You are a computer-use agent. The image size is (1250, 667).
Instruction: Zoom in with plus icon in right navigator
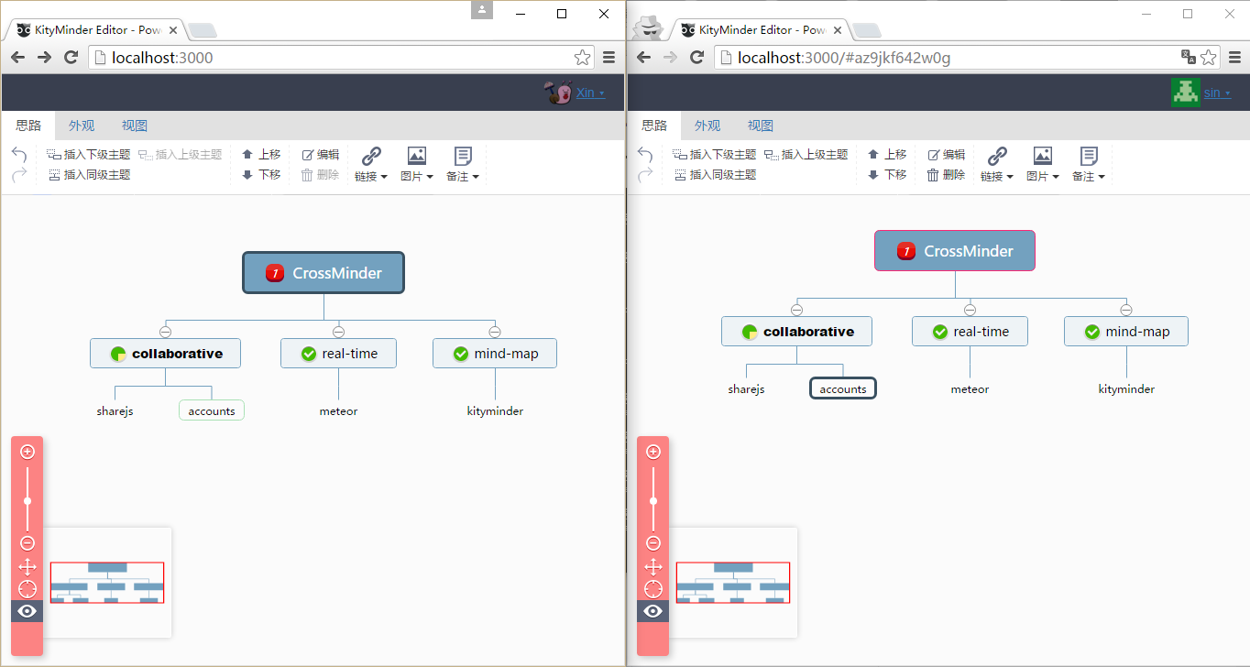click(653, 452)
